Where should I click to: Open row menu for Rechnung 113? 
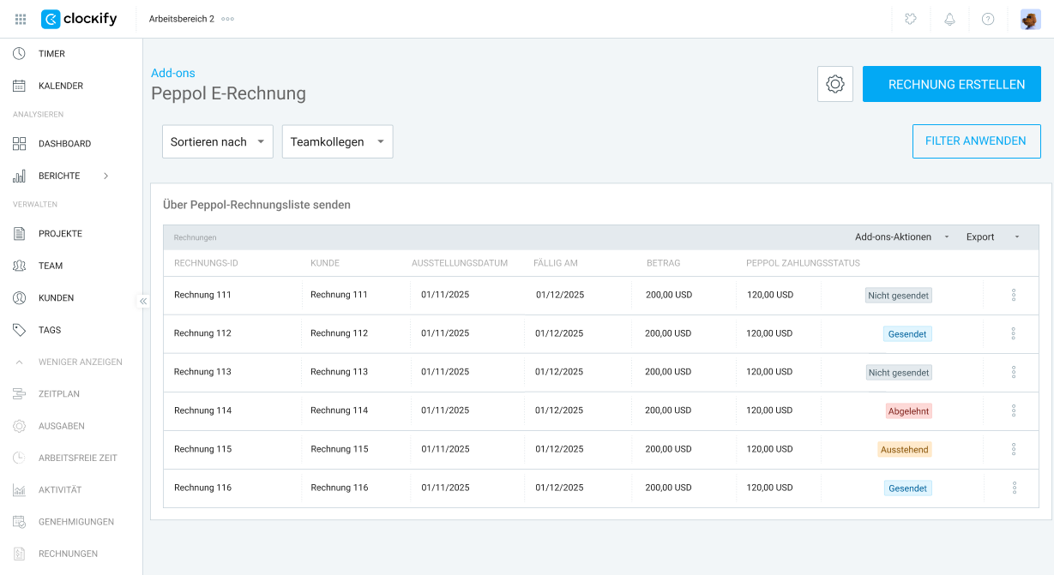[1014, 372]
